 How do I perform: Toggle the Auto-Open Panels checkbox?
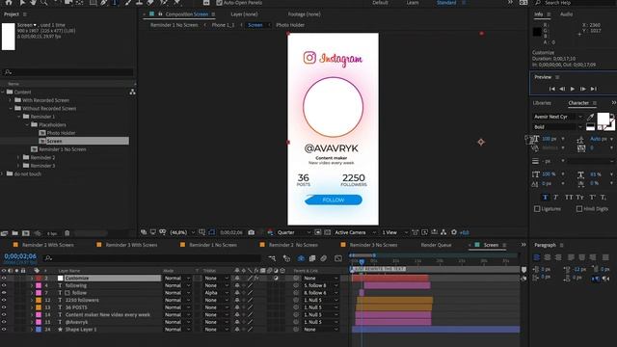click(x=219, y=3)
